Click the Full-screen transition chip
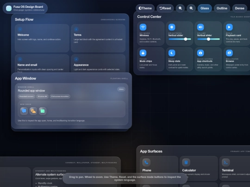 click(60, 97)
